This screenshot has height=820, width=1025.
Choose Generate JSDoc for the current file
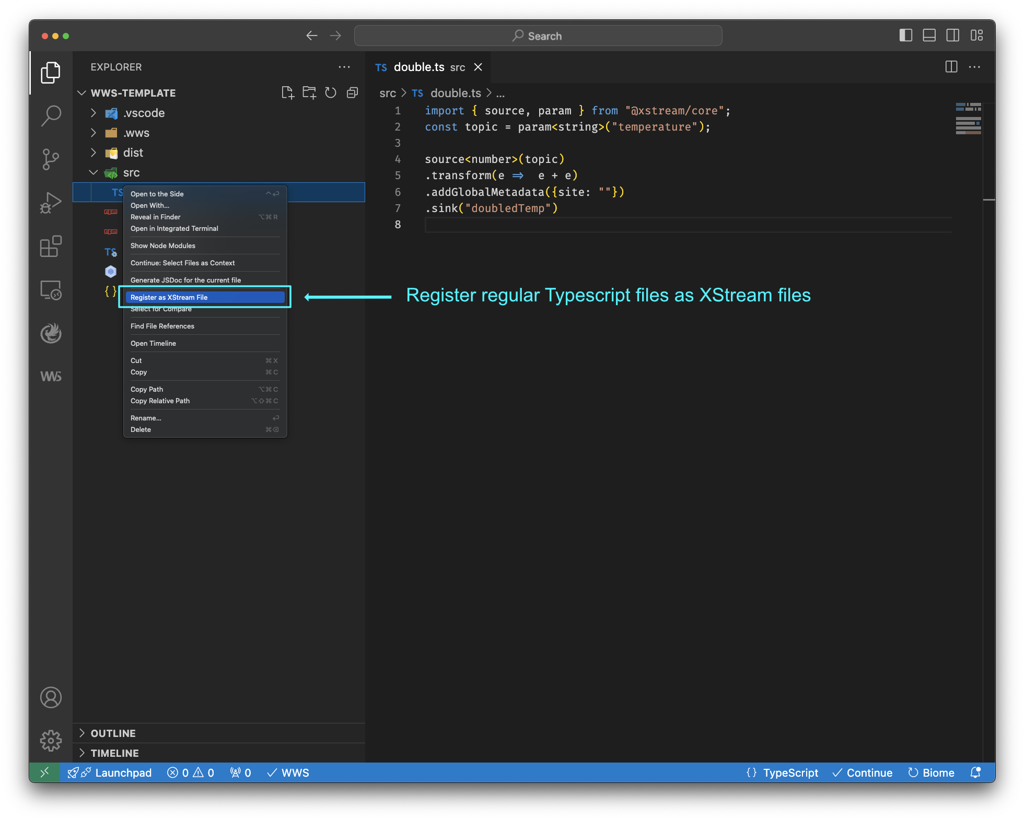click(205, 280)
